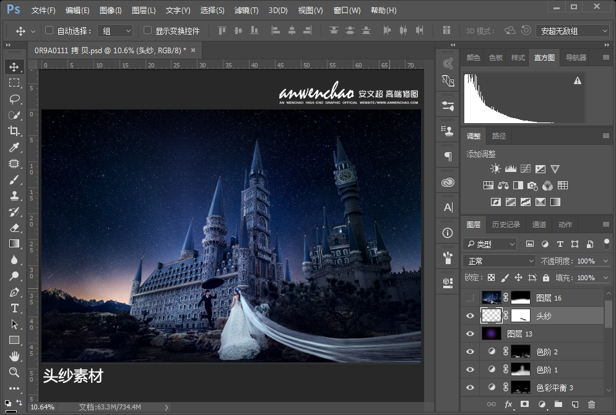The image size is (616, 415).
Task: Open the 填充 slider dropdown arrow
Action: pyautogui.click(x=605, y=278)
